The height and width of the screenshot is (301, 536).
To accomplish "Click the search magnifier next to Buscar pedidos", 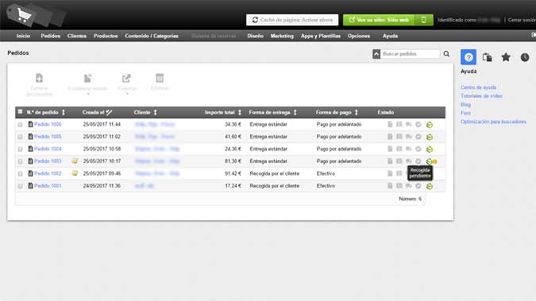I will 446,54.
